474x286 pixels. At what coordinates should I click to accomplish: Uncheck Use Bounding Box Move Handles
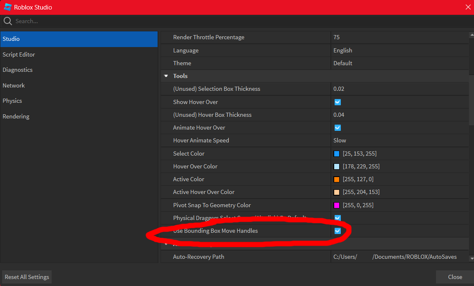point(338,231)
